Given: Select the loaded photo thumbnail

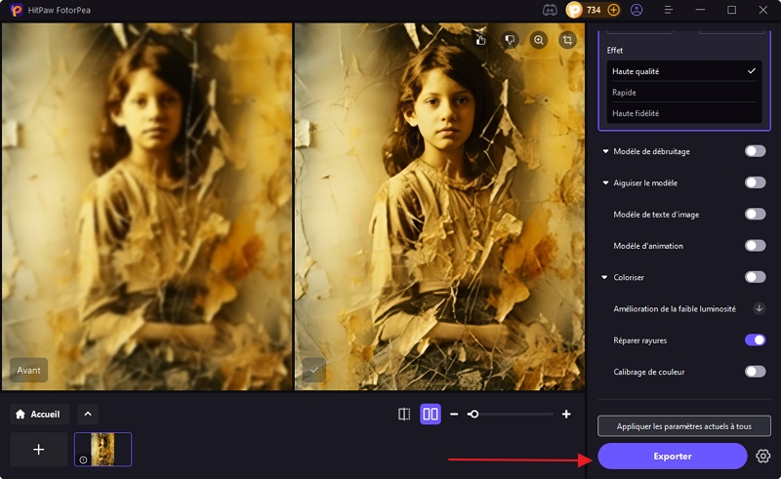Looking at the screenshot, I should (103, 450).
